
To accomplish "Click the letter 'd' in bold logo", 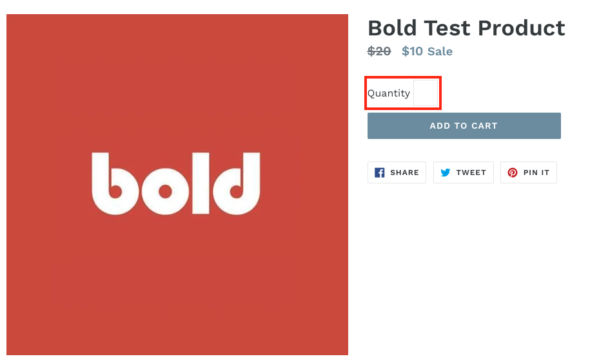I will 237,183.
